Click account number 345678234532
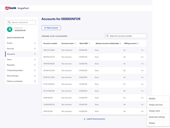The image size is (170, 128). click(49, 64)
